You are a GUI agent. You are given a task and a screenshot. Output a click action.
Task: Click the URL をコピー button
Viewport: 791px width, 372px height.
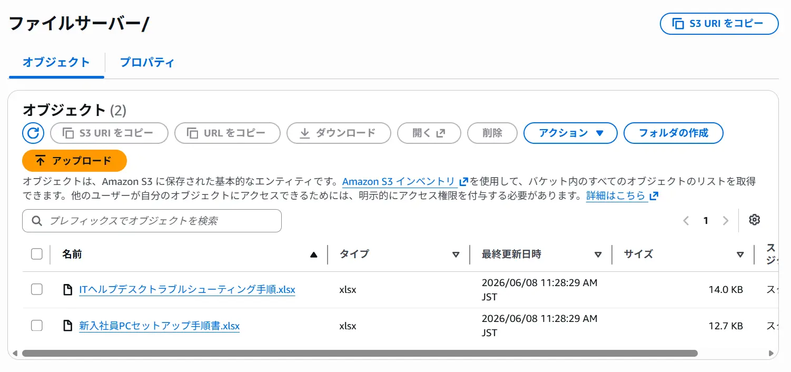click(228, 133)
